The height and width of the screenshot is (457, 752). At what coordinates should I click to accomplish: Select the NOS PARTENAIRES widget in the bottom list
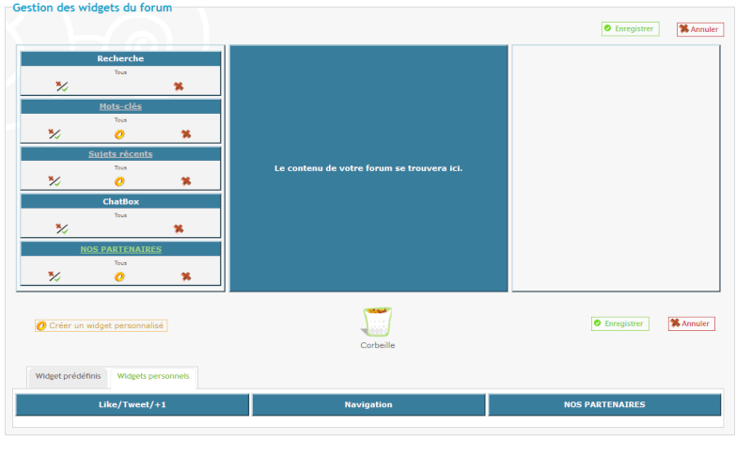click(604, 404)
